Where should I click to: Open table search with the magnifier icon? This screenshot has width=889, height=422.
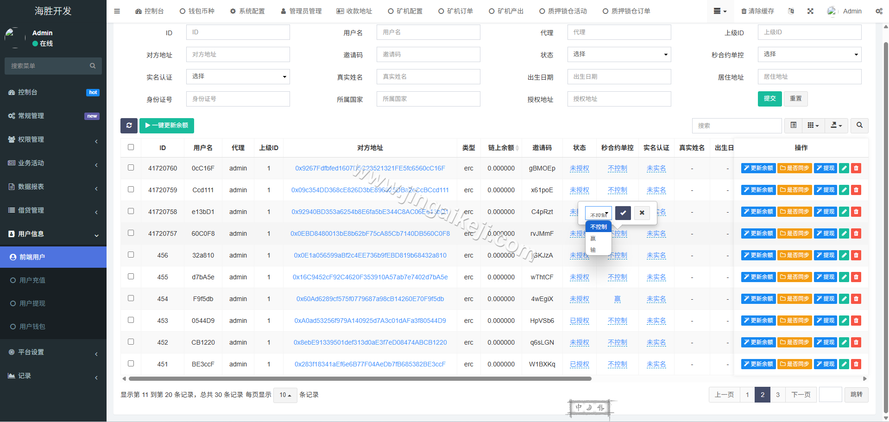click(x=859, y=126)
